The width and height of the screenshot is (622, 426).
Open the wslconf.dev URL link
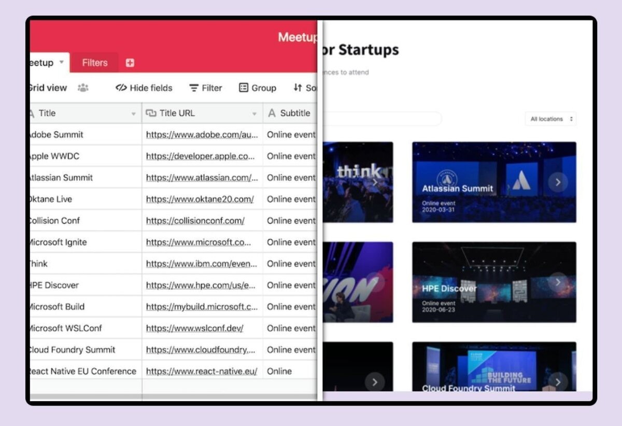click(194, 328)
